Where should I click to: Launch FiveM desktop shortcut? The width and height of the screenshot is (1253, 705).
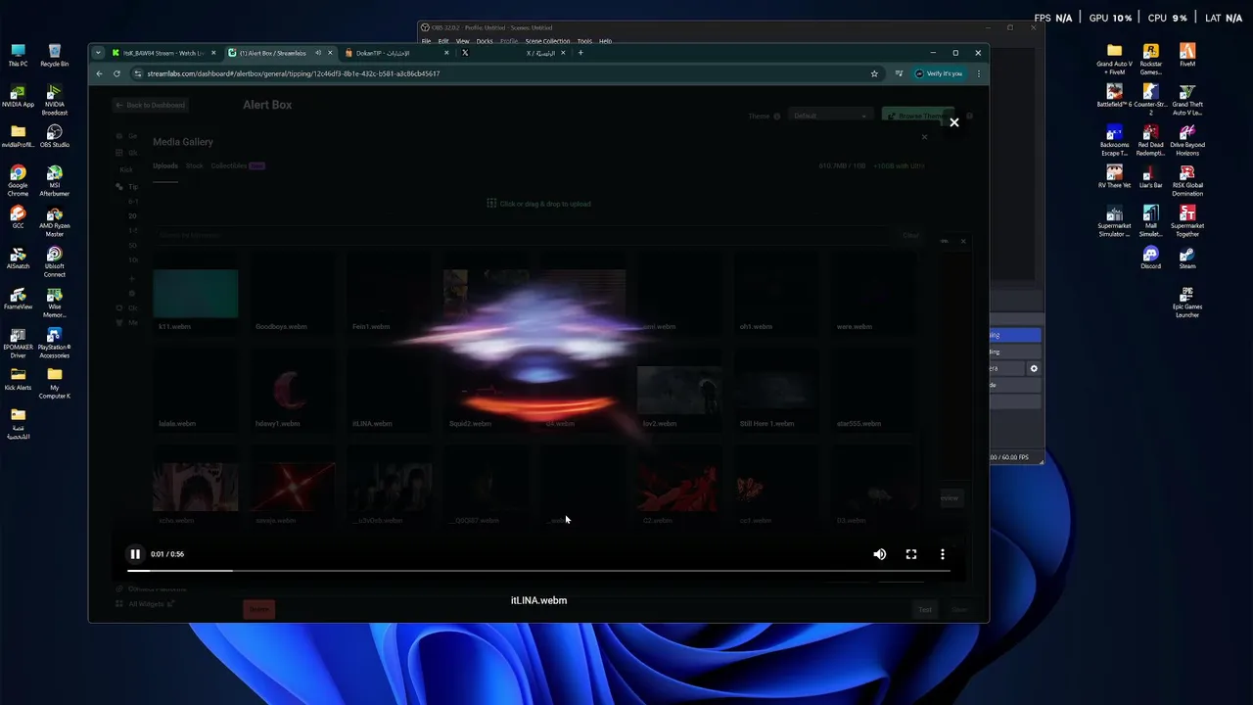[1187, 56]
